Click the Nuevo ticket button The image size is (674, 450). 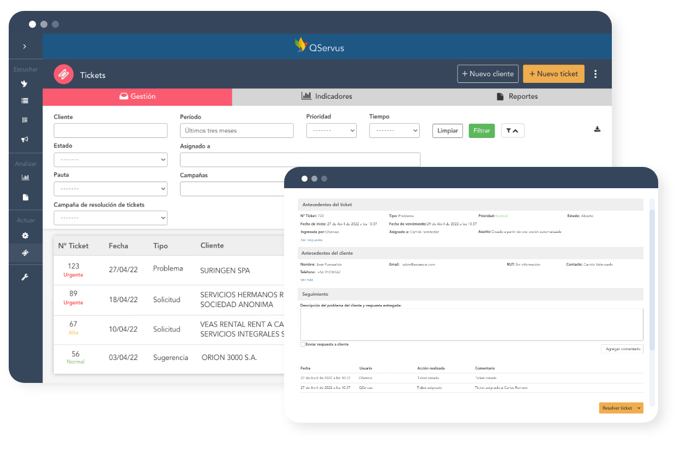point(553,74)
